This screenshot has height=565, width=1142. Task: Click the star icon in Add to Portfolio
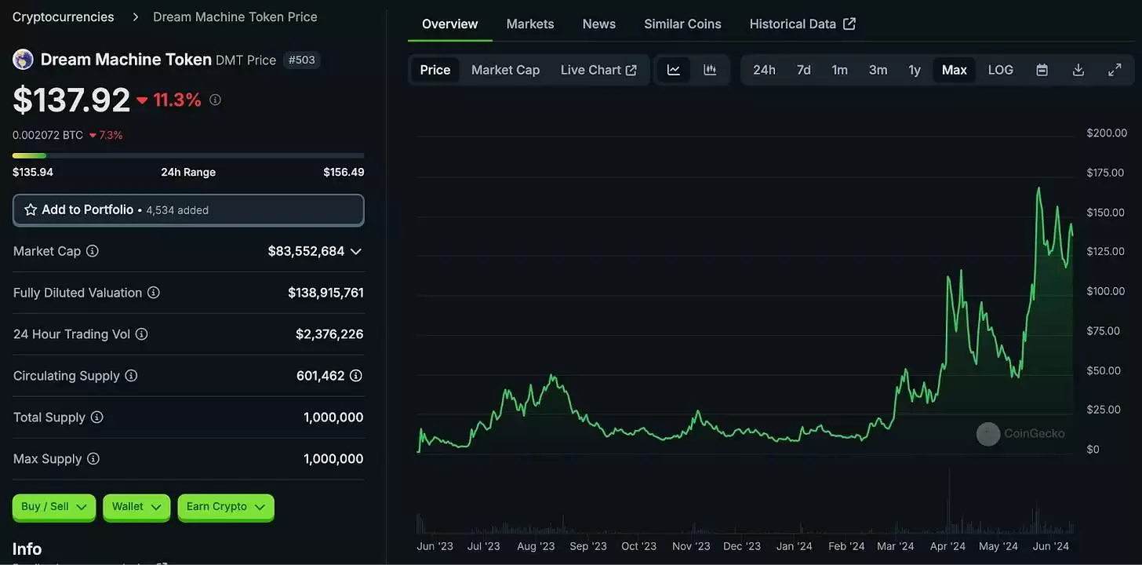click(31, 210)
